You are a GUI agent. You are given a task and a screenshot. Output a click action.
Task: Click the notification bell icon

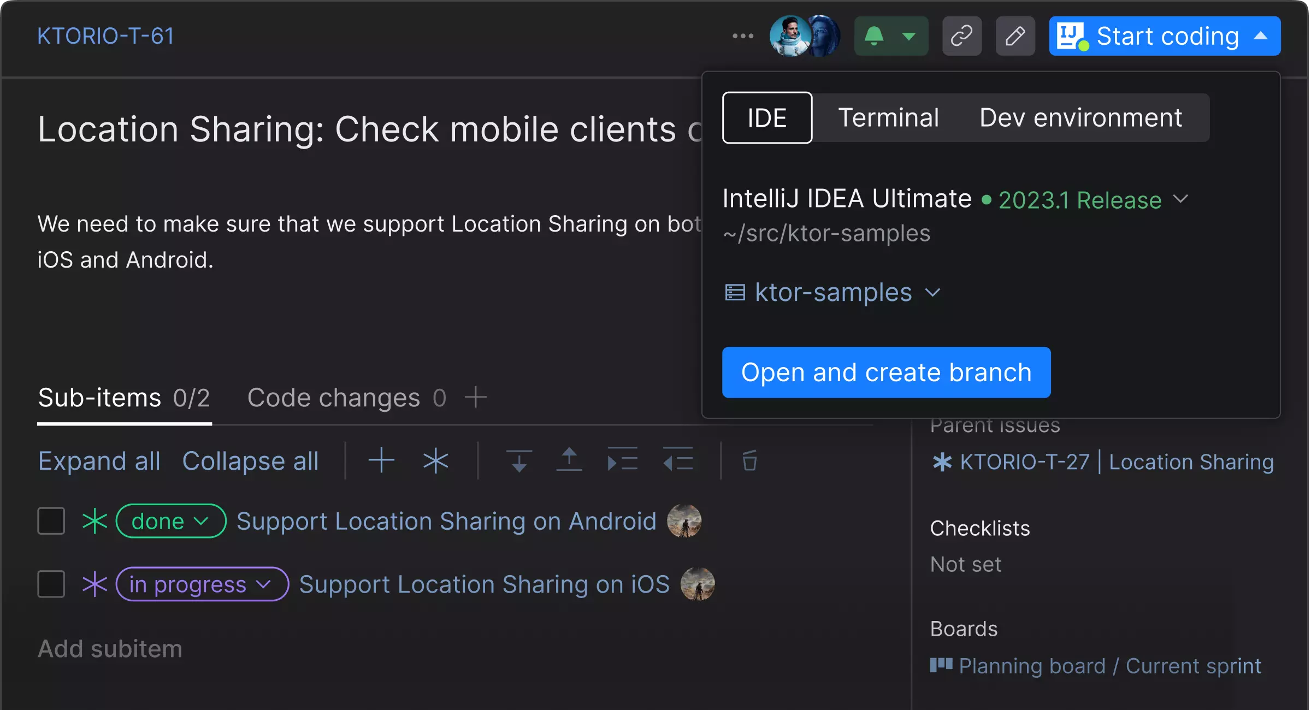click(873, 36)
